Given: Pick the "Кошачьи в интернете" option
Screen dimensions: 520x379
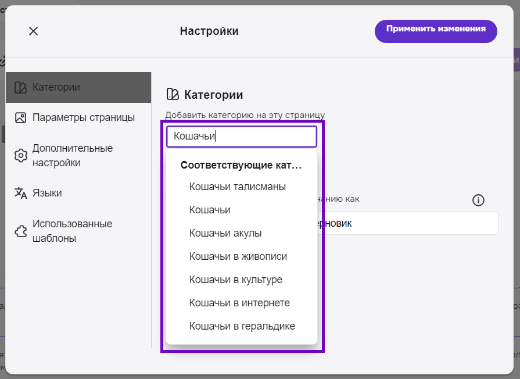Looking at the screenshot, I should coord(239,303).
